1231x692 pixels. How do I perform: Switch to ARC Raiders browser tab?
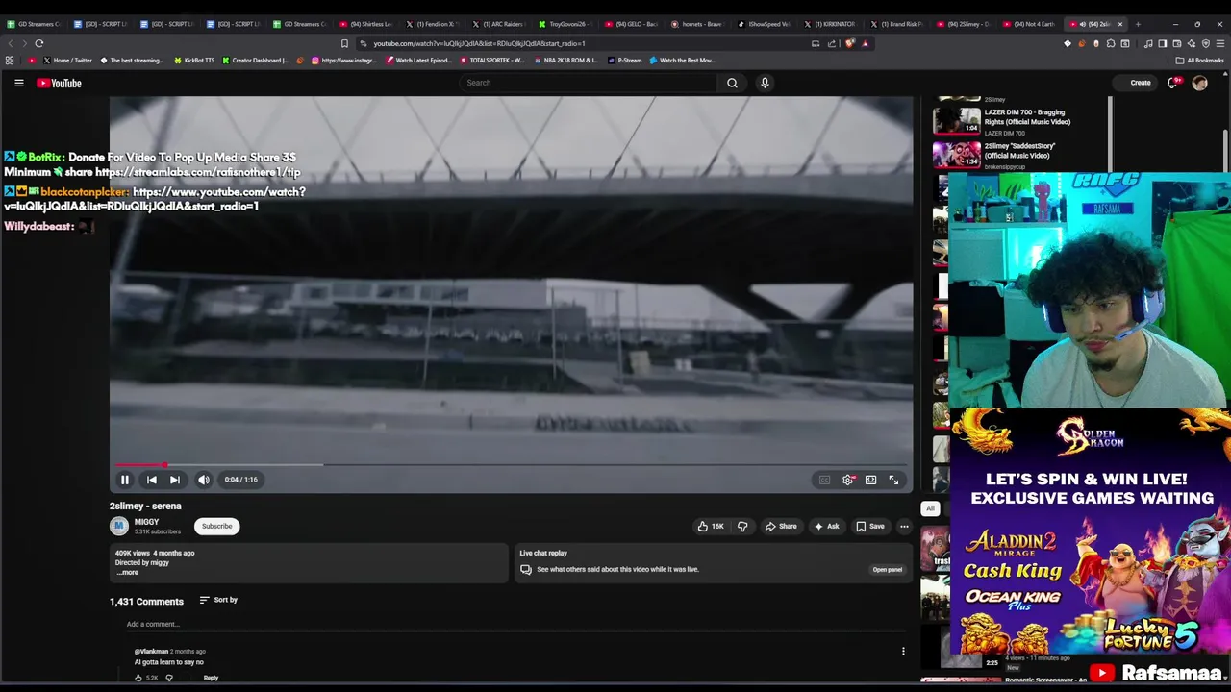pos(498,24)
